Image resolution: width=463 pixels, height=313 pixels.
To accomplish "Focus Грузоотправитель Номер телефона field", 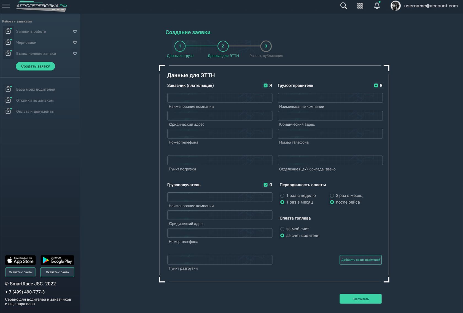I will (x=330, y=134).
